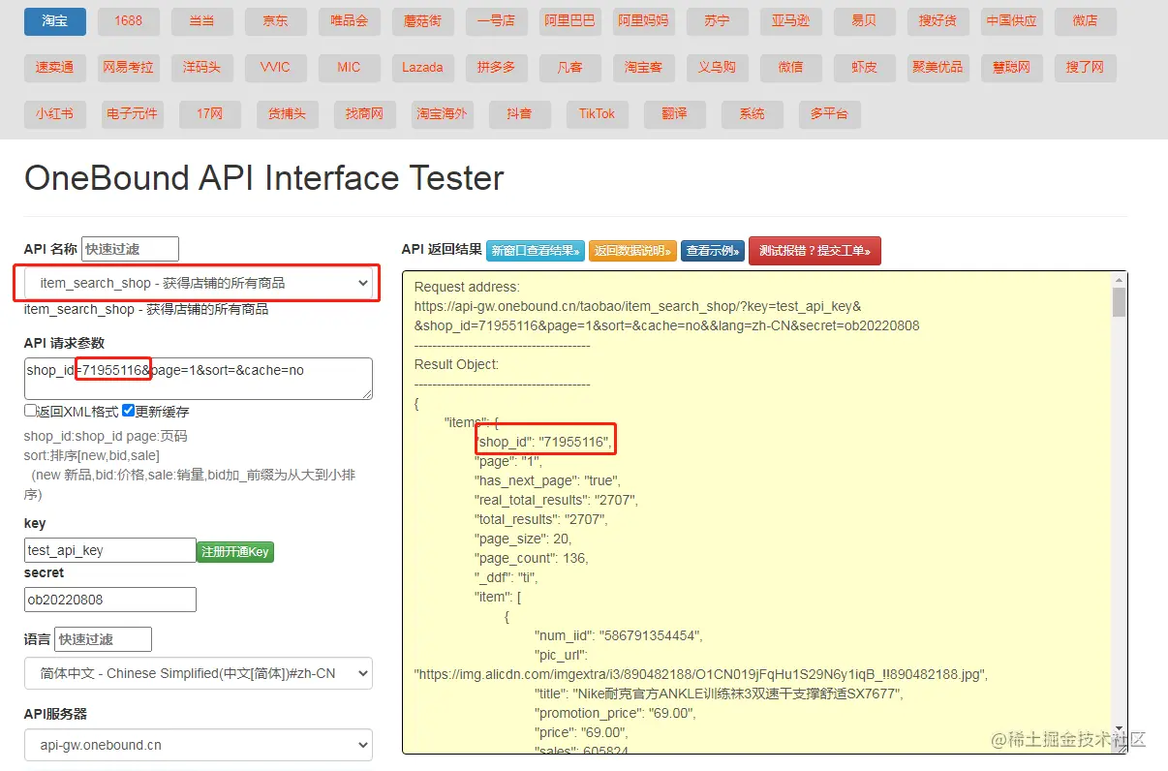Select the 淘宝 platform tab
1168x771 pixels.
[x=55, y=21]
